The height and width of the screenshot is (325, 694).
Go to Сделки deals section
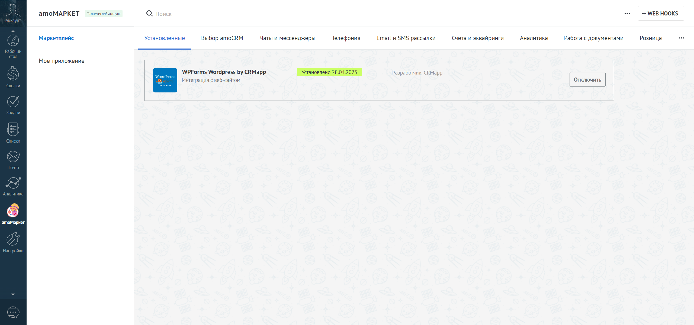pyautogui.click(x=13, y=77)
